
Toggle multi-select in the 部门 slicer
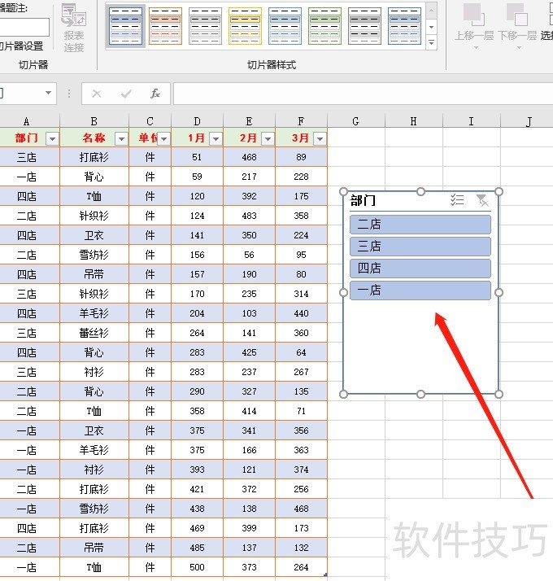(x=457, y=200)
